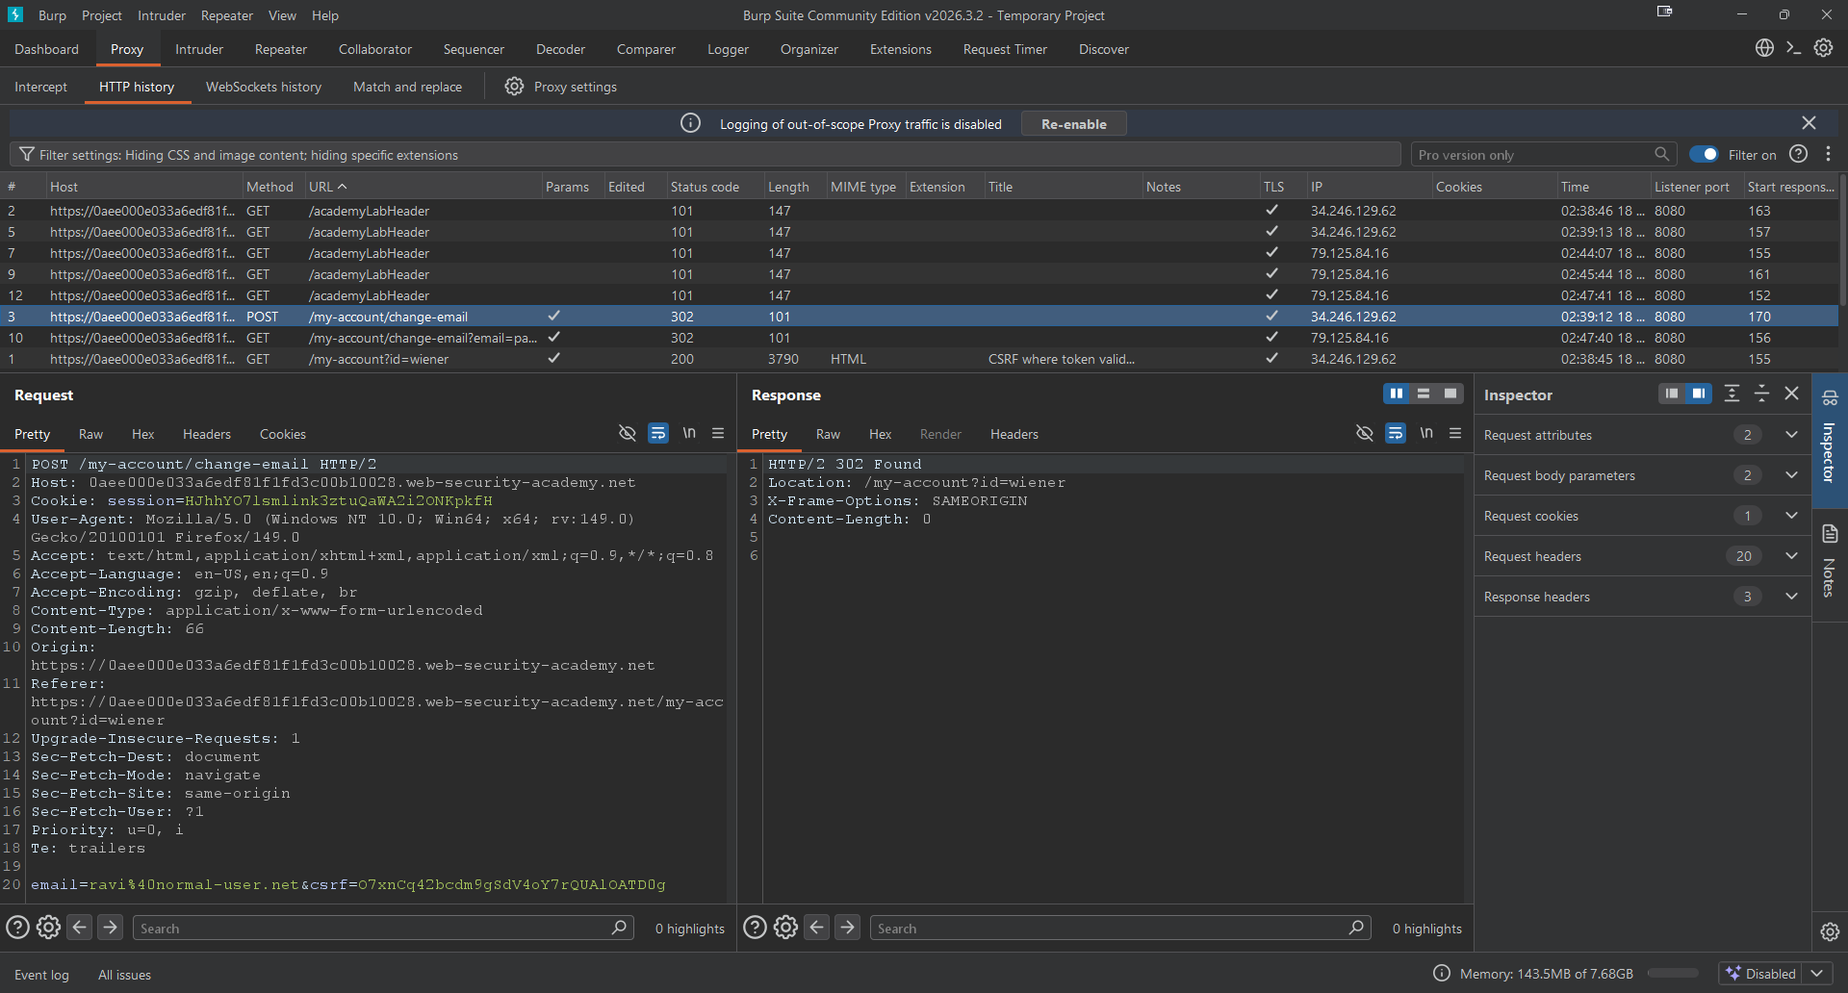Select the /my-account?id=wiener history row
The height and width of the screenshot is (993, 1848).
click(x=919, y=359)
